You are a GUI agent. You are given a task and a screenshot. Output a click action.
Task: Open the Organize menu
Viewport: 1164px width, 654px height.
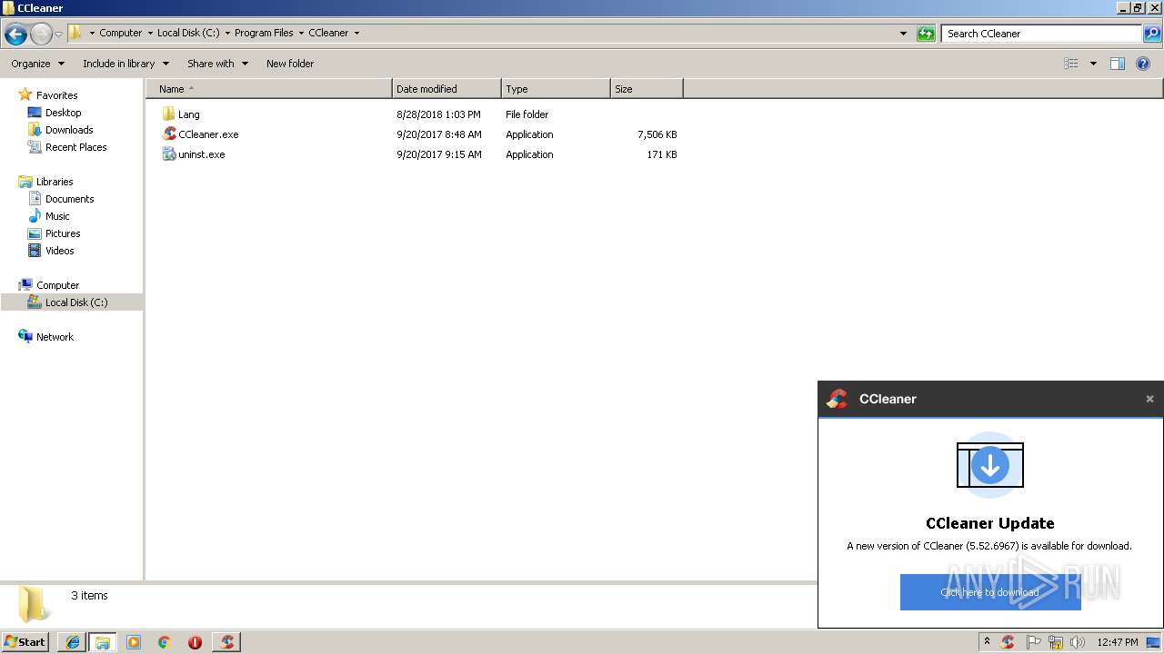pyautogui.click(x=37, y=64)
